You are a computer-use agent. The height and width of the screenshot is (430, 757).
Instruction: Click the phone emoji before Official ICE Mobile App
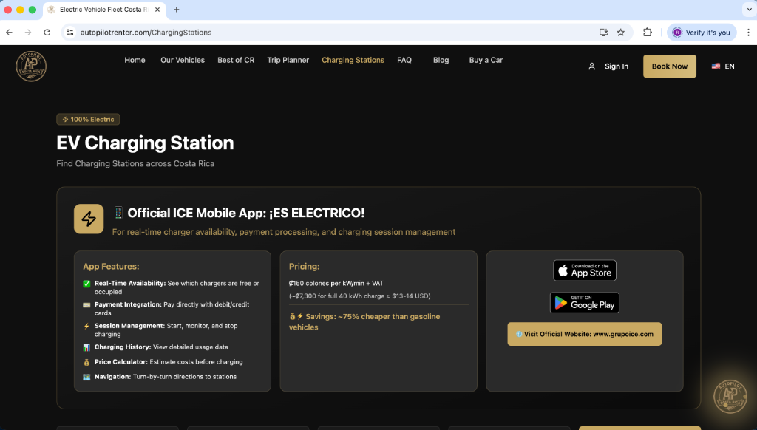pyautogui.click(x=118, y=213)
